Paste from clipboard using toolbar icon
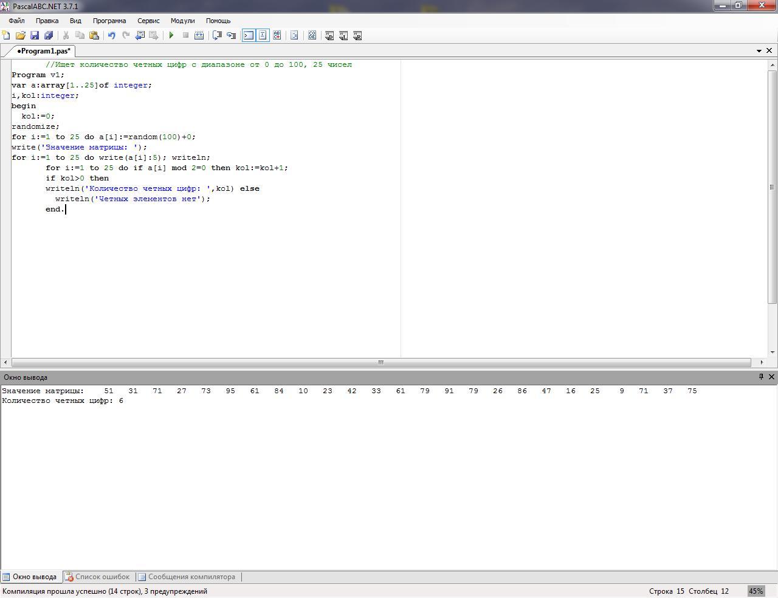The height and width of the screenshot is (598, 778). (x=94, y=35)
